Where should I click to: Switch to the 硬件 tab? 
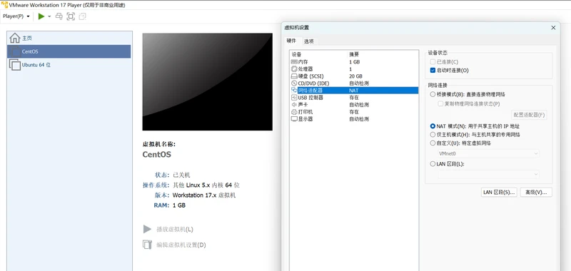click(291, 41)
